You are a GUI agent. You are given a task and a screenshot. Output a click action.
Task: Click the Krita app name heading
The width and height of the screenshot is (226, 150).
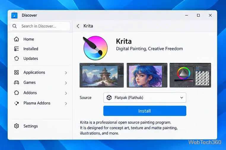point(124,42)
